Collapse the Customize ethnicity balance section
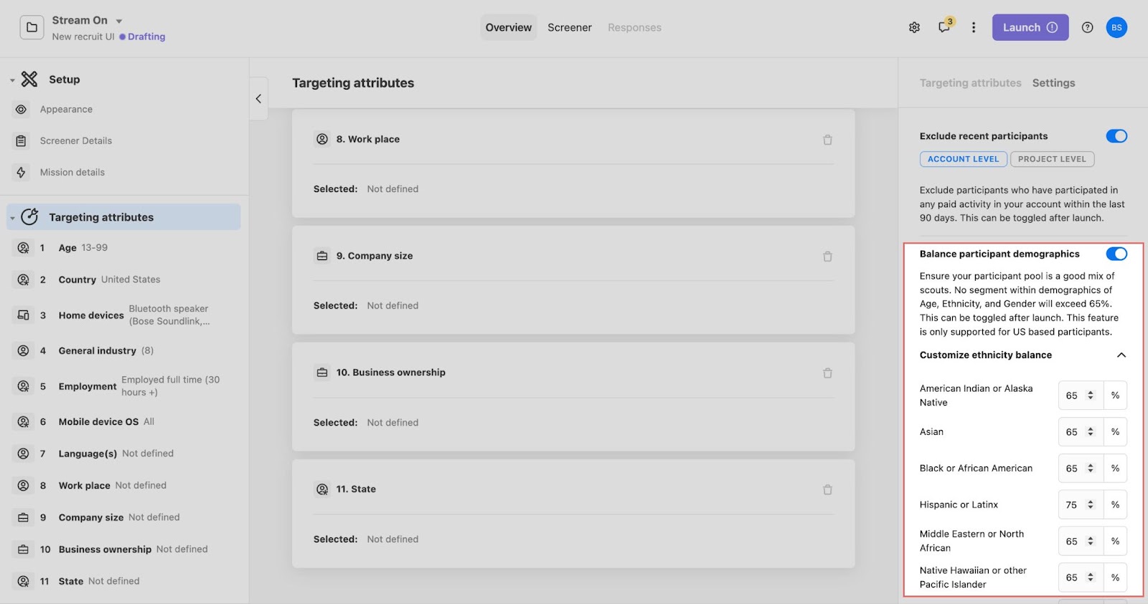 pyautogui.click(x=1121, y=355)
